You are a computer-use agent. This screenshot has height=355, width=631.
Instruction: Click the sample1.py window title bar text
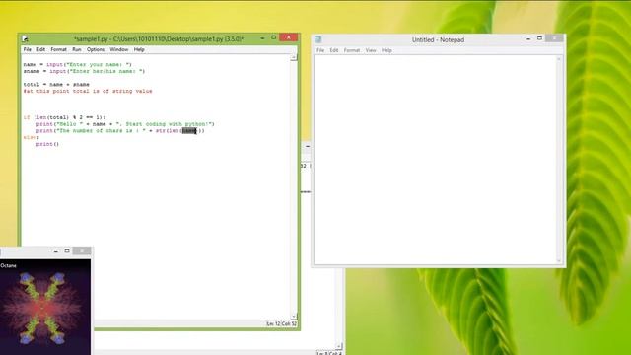(159, 39)
